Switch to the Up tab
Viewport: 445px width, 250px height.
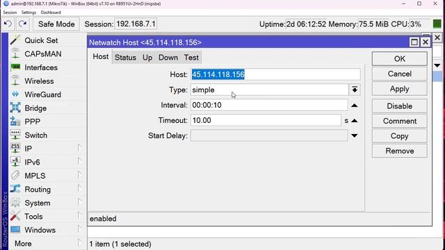coord(147,58)
